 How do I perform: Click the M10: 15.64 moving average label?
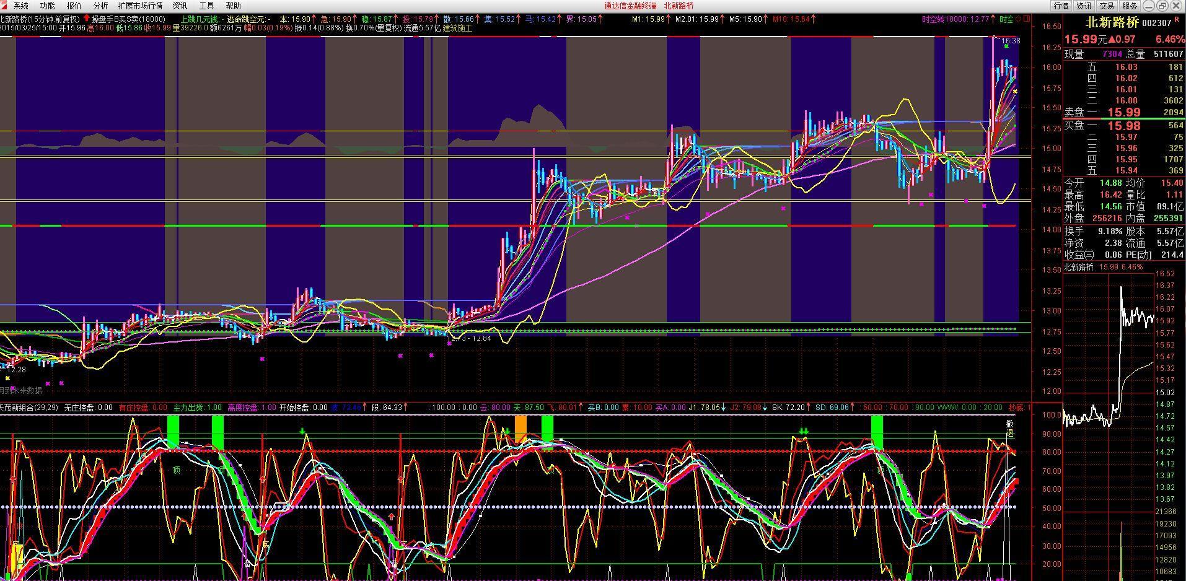point(791,19)
